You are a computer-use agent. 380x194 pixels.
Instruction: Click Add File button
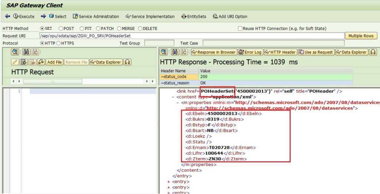tap(55, 62)
